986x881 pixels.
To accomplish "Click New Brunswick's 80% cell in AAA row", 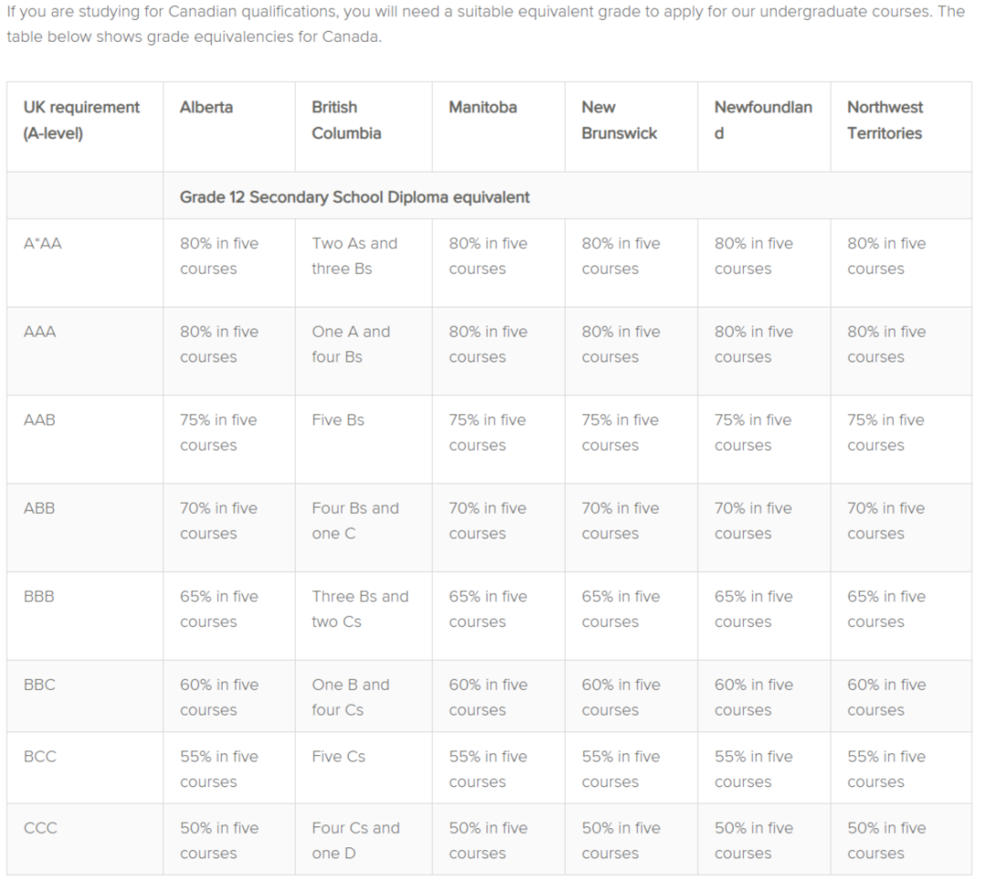I will [632, 351].
